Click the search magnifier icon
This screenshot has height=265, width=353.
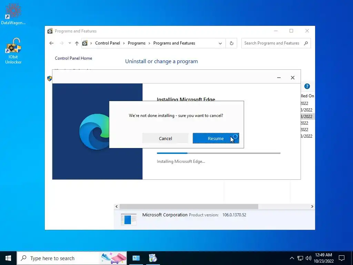tap(306, 43)
